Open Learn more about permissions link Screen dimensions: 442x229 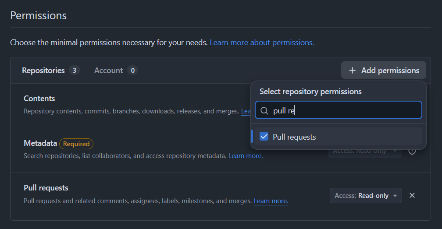262,42
